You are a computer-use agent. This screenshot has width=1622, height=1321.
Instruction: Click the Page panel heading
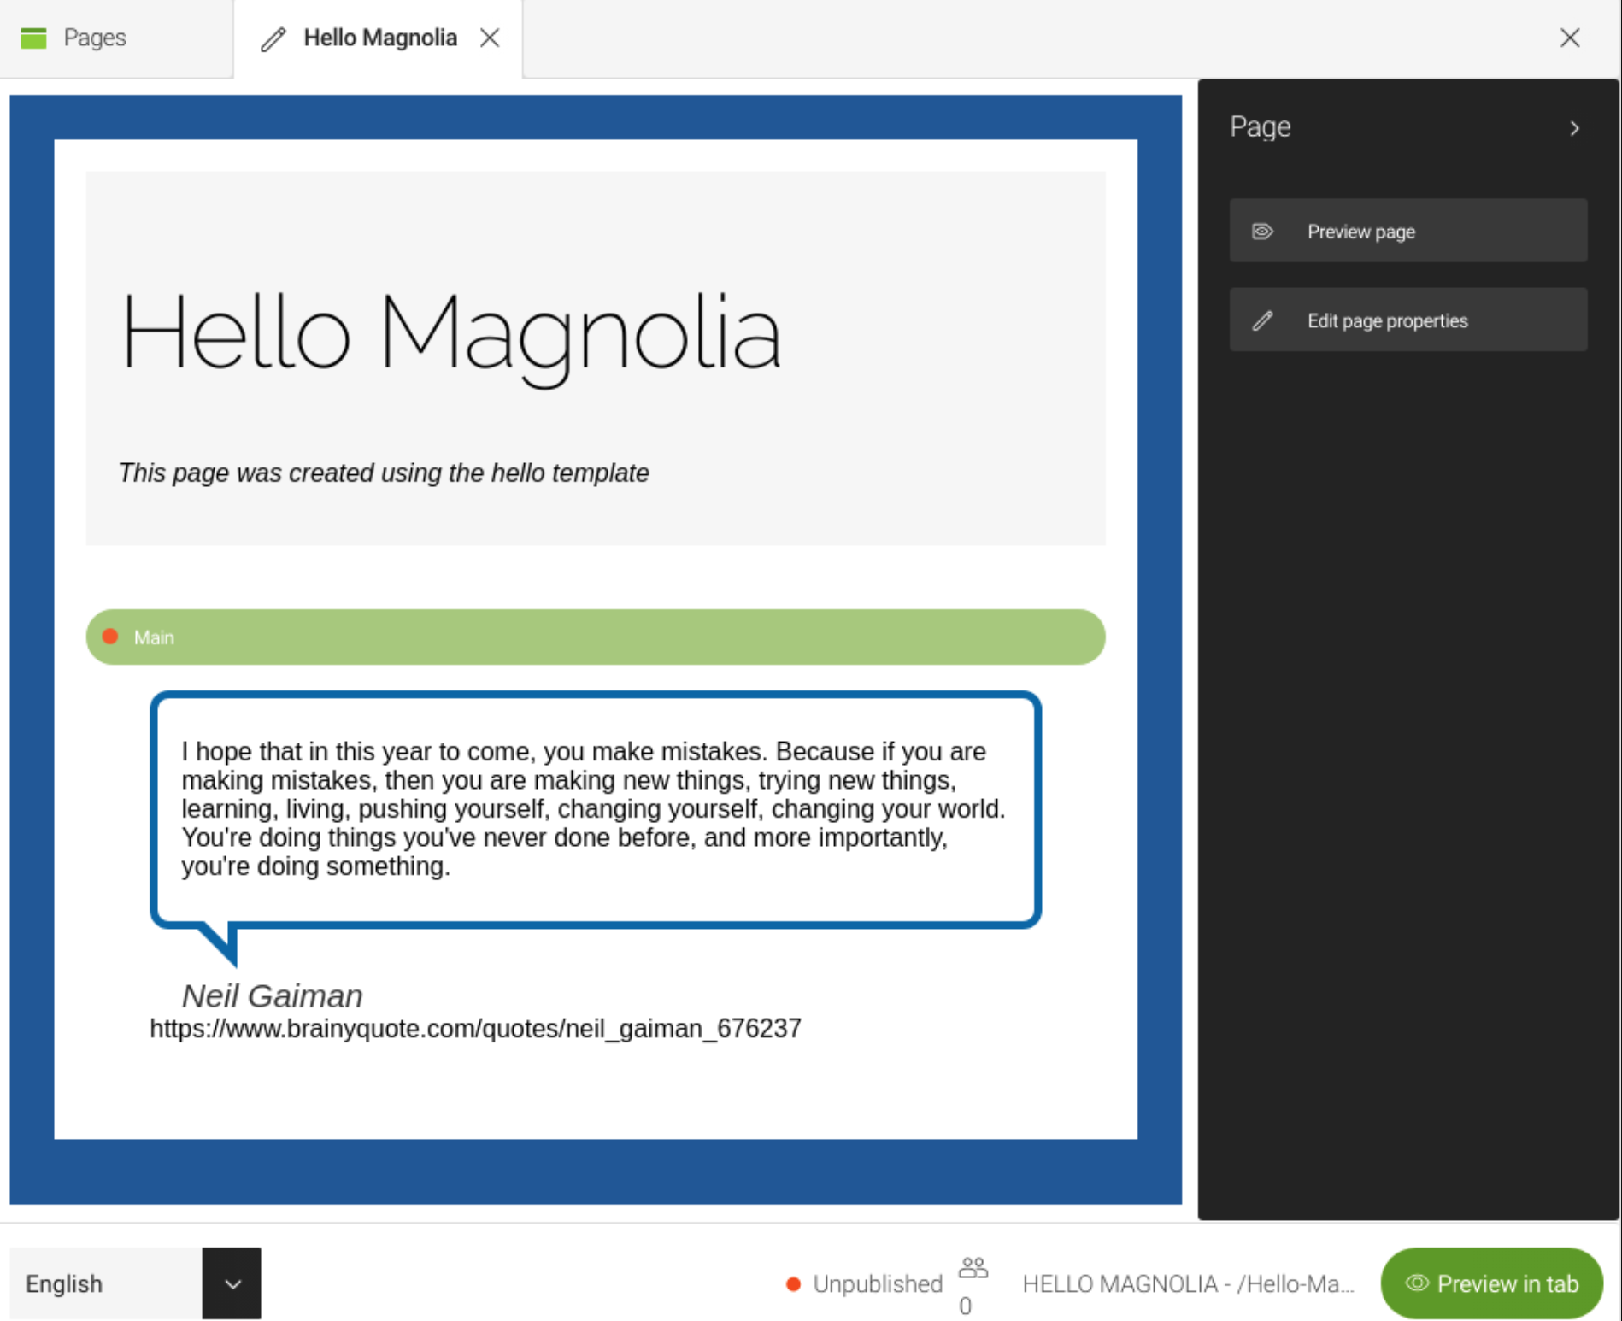1260,126
